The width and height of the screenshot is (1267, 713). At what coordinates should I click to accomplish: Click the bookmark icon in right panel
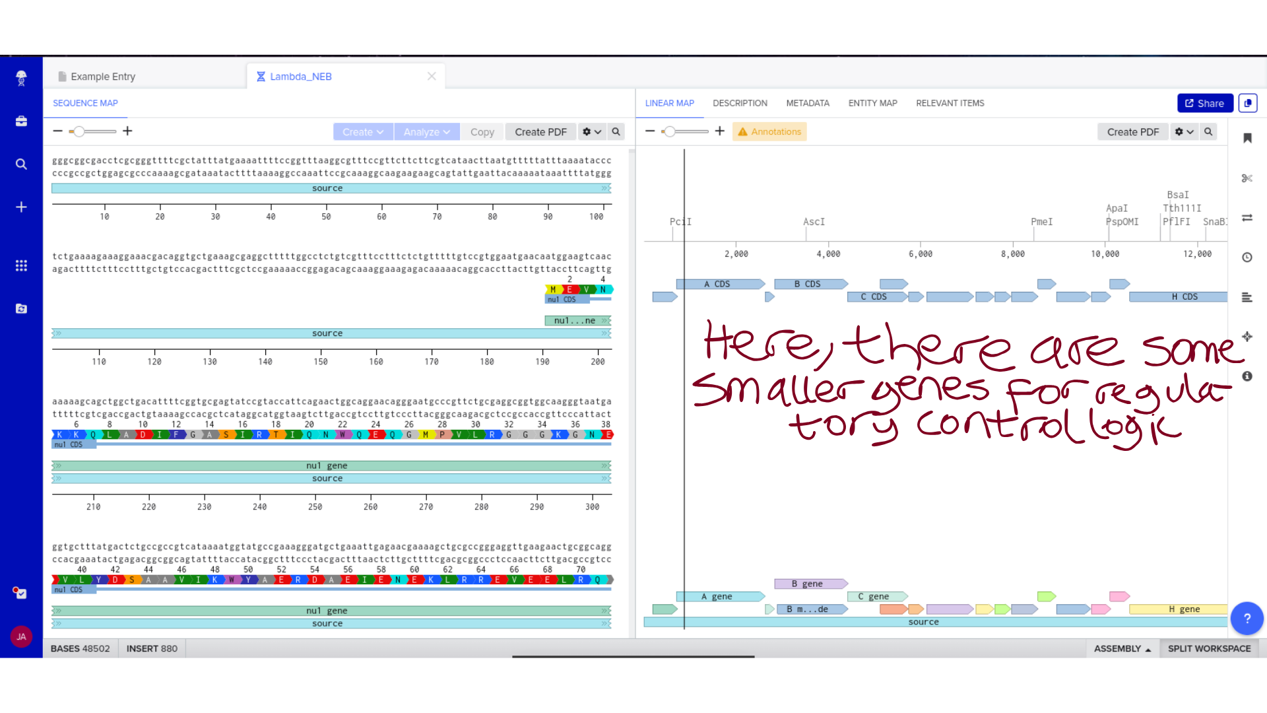[x=1247, y=138]
